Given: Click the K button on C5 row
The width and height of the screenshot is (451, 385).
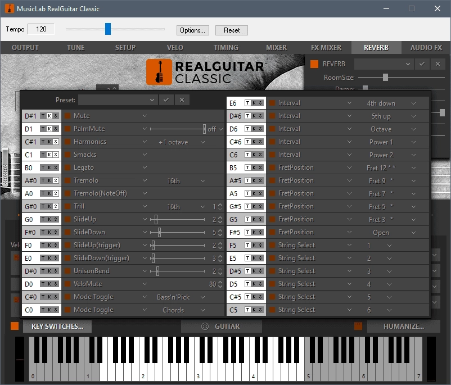Looking at the screenshot, I should tap(254, 310).
